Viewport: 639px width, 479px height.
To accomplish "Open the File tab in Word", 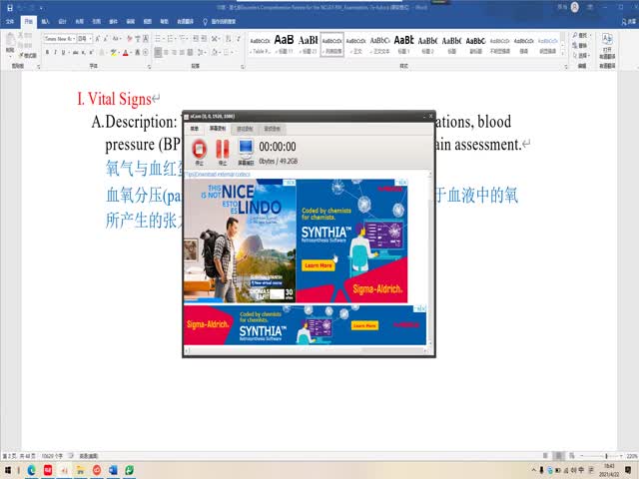I will [10, 22].
